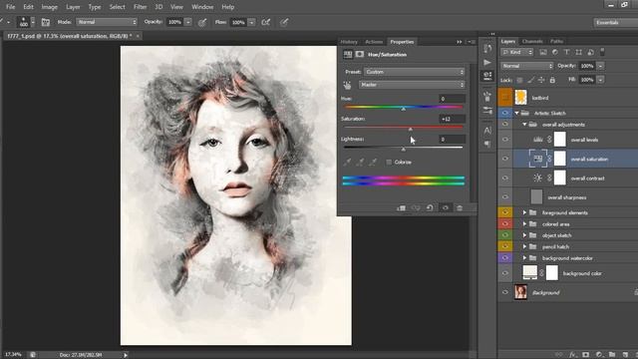Toggle brush panel icon in options bar

(x=46, y=22)
